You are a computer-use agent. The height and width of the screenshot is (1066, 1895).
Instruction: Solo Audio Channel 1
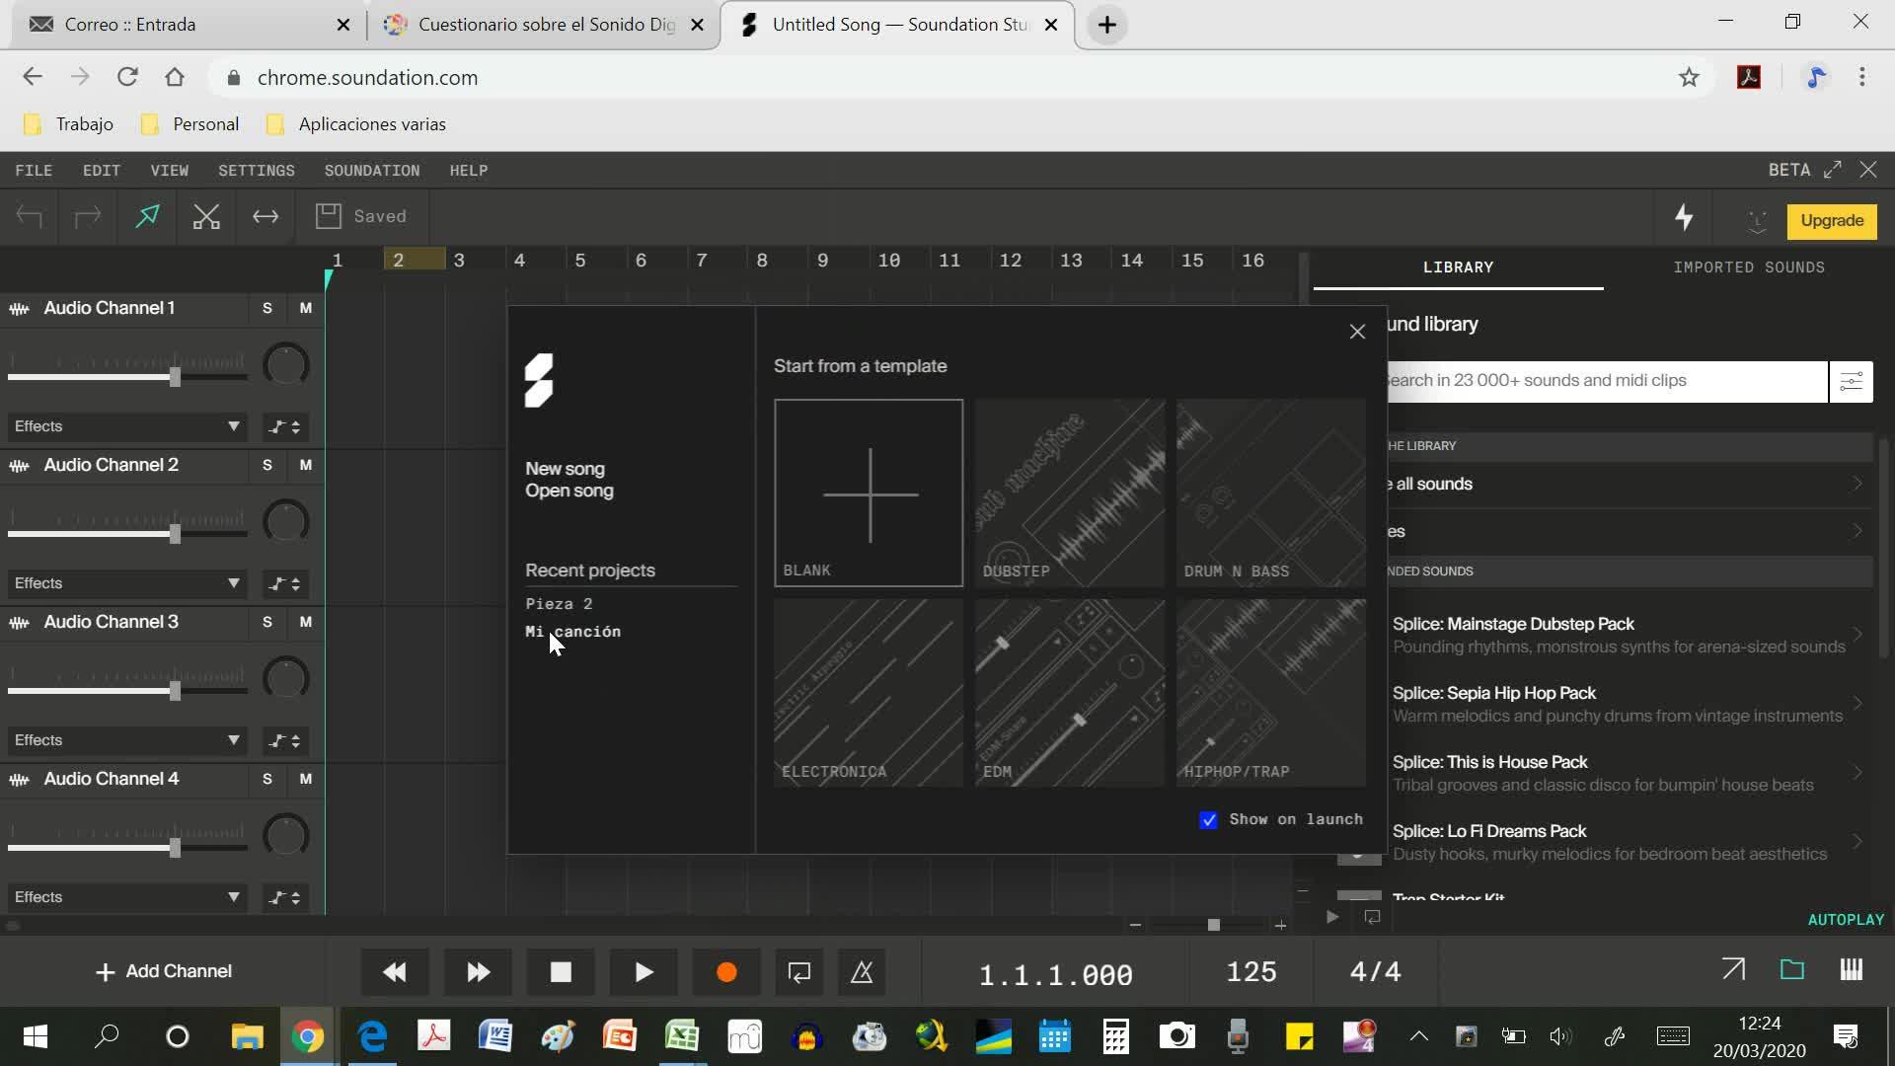click(266, 308)
